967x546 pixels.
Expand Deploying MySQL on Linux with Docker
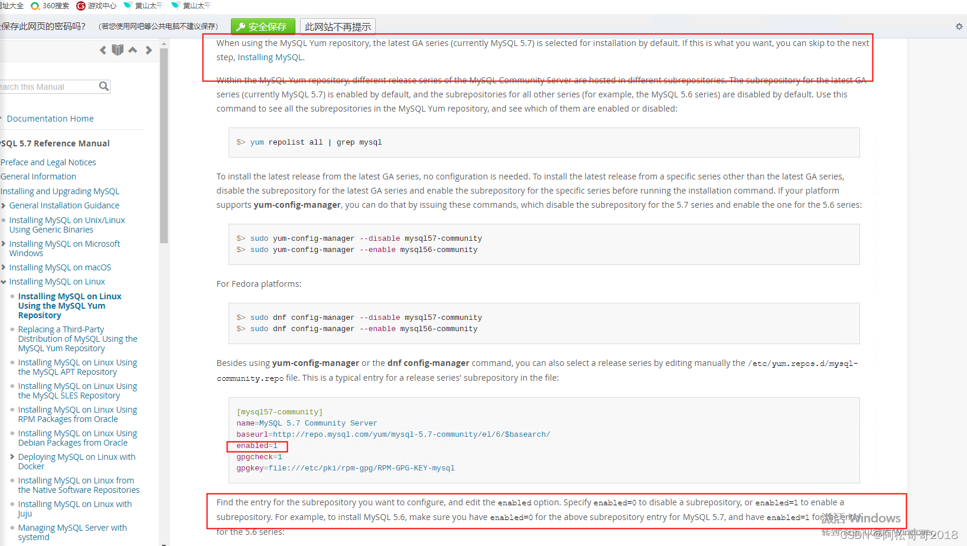(12, 457)
